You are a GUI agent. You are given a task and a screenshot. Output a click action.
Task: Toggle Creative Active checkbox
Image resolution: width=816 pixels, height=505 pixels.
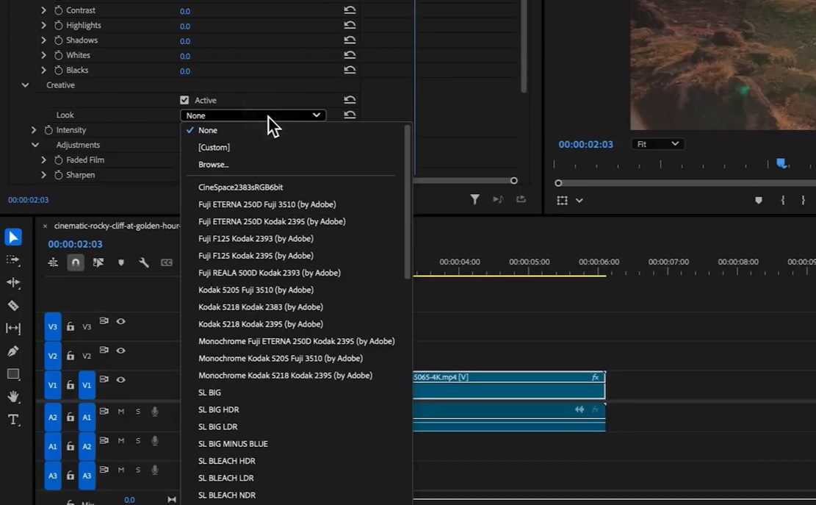pyautogui.click(x=184, y=100)
